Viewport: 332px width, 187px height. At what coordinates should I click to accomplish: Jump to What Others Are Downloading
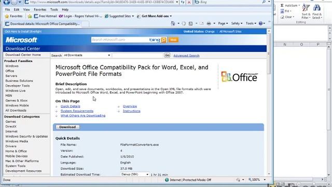[x=83, y=115]
